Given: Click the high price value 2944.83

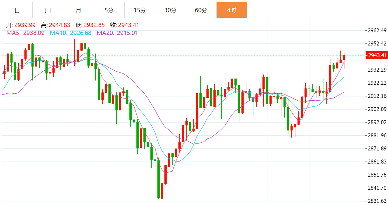Looking at the screenshot, I should coord(60,25).
